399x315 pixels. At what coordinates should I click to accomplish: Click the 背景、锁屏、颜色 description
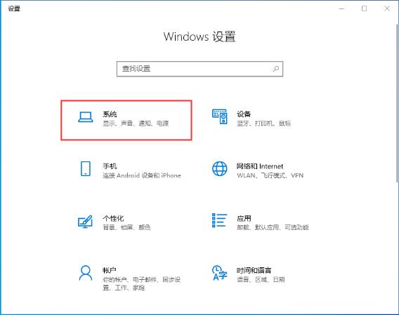pyautogui.click(x=126, y=227)
